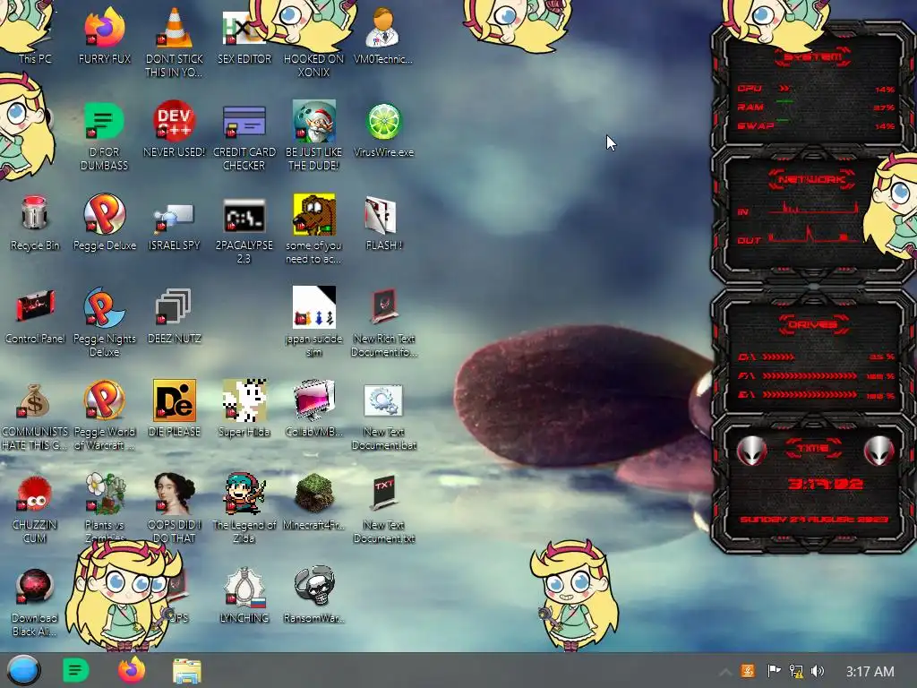Click the left alien head in TIME widget
This screenshot has width=917, height=688.
click(752, 450)
